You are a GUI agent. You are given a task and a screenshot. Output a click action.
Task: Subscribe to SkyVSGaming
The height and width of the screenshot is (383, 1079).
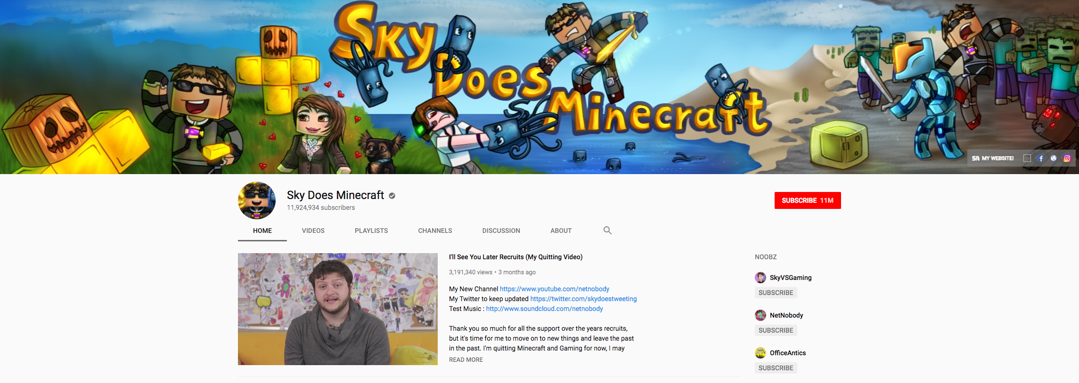coord(776,293)
